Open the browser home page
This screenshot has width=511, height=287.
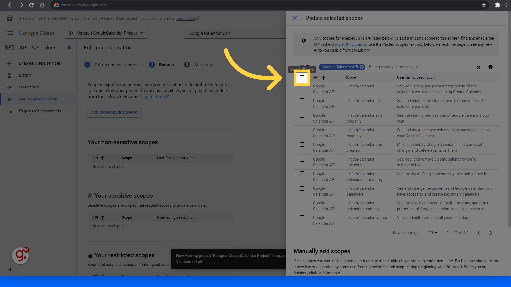(x=42, y=5)
